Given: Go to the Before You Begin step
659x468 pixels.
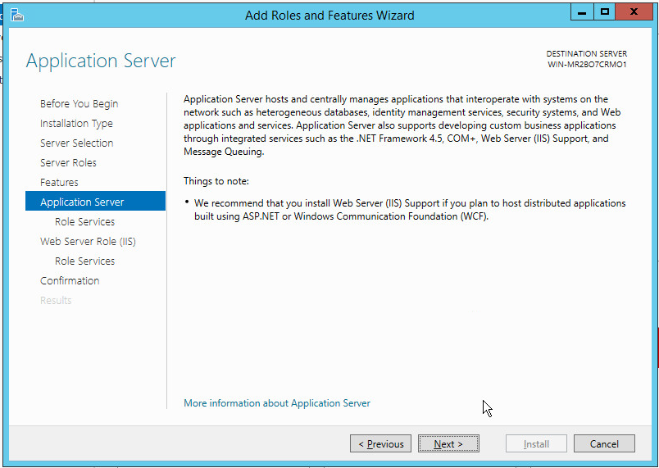Looking at the screenshot, I should 79,104.
